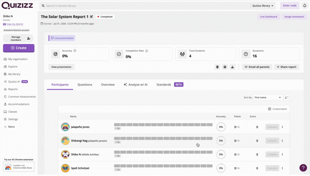
Task: Open options menu for Spelt Schnitzel
Action: [282, 168]
